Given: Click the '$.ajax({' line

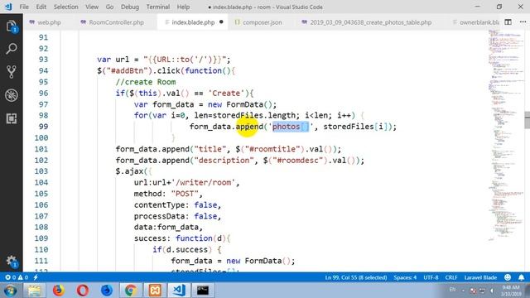Looking at the screenshot, I should 134,171.
